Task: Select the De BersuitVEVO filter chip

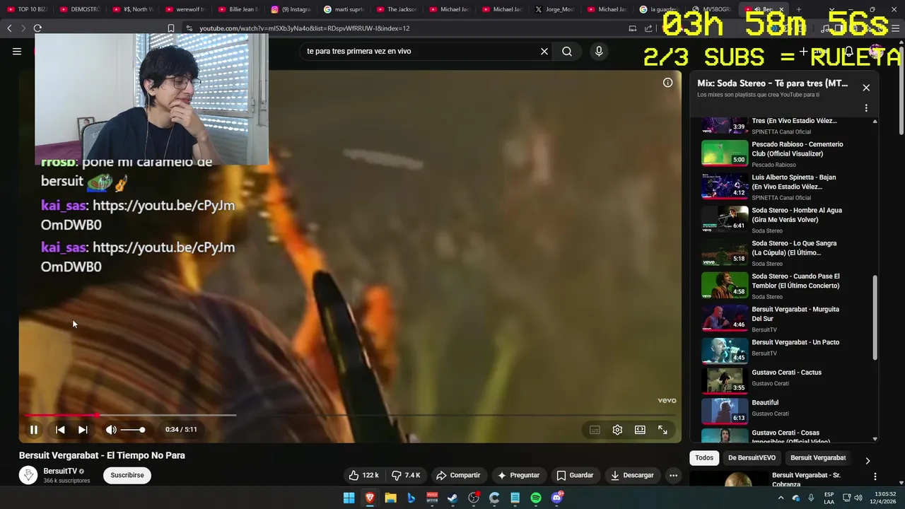Action: [x=752, y=457]
